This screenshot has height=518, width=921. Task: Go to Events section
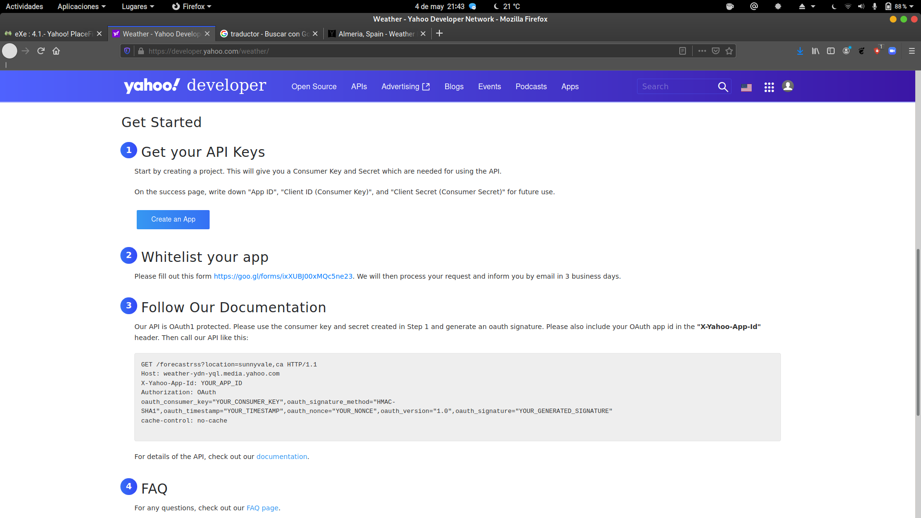pyautogui.click(x=489, y=87)
